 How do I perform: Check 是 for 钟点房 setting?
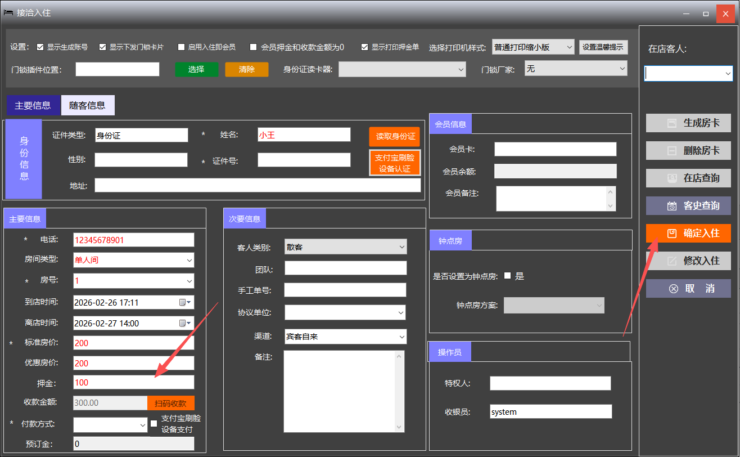508,276
